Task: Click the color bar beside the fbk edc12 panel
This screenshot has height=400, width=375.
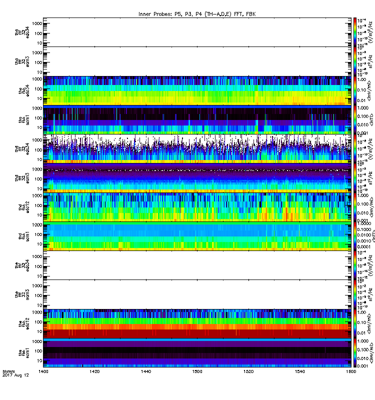Action: tap(354, 324)
